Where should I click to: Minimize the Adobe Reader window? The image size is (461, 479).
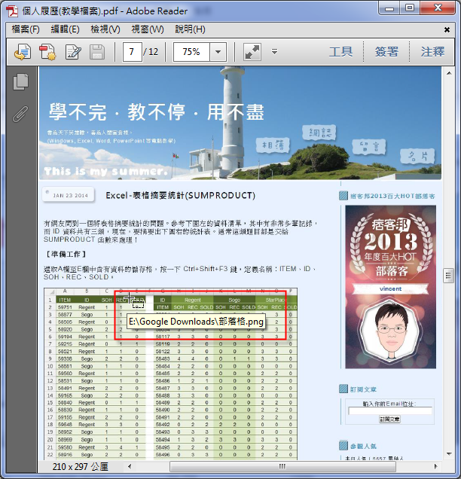pos(389,8)
